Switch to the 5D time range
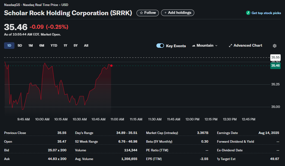 point(20,46)
